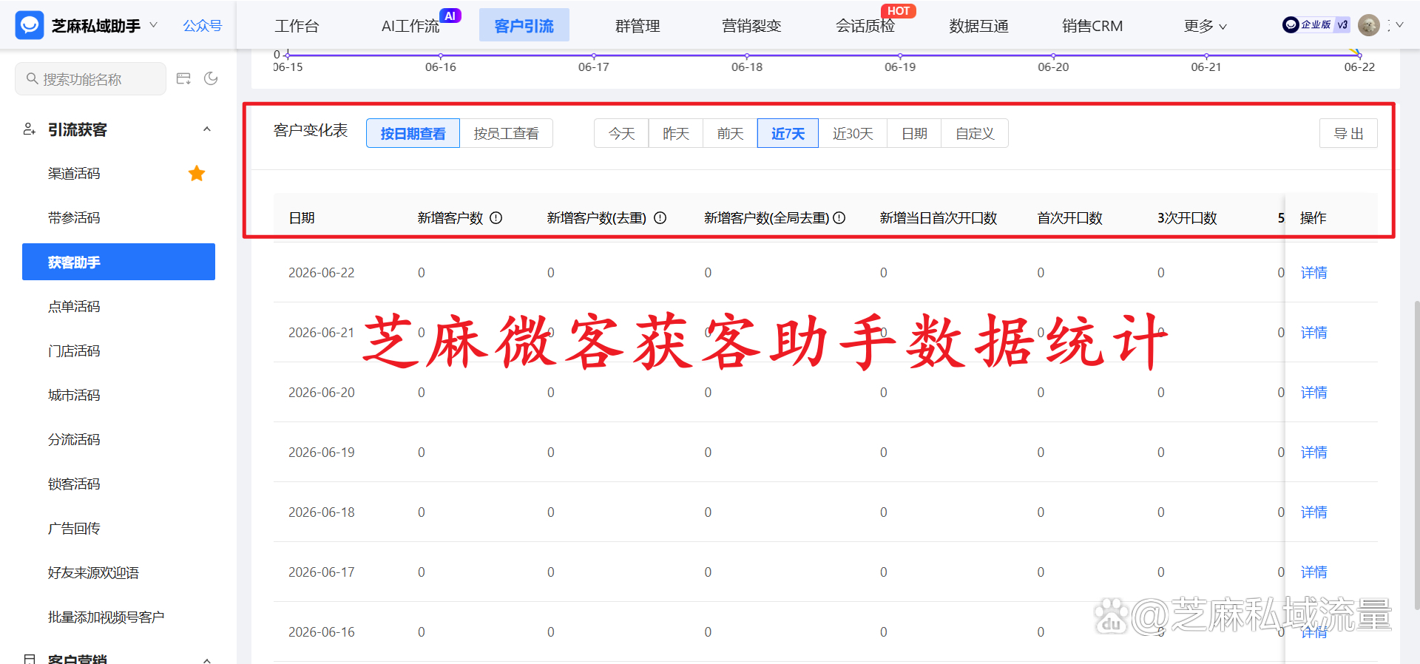Filter by 昨天

point(676,133)
